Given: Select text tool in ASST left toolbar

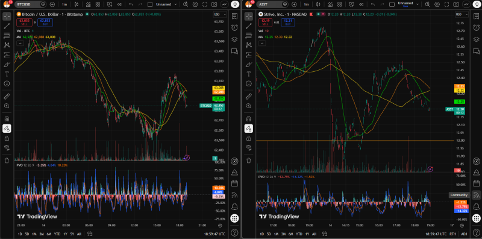Looking at the screenshot, I should tap(249, 74).
